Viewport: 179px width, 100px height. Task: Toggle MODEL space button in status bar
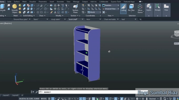tap(44, 99)
